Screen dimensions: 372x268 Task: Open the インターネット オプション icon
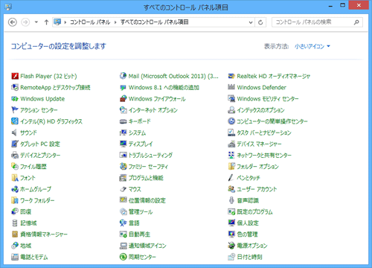coord(124,109)
